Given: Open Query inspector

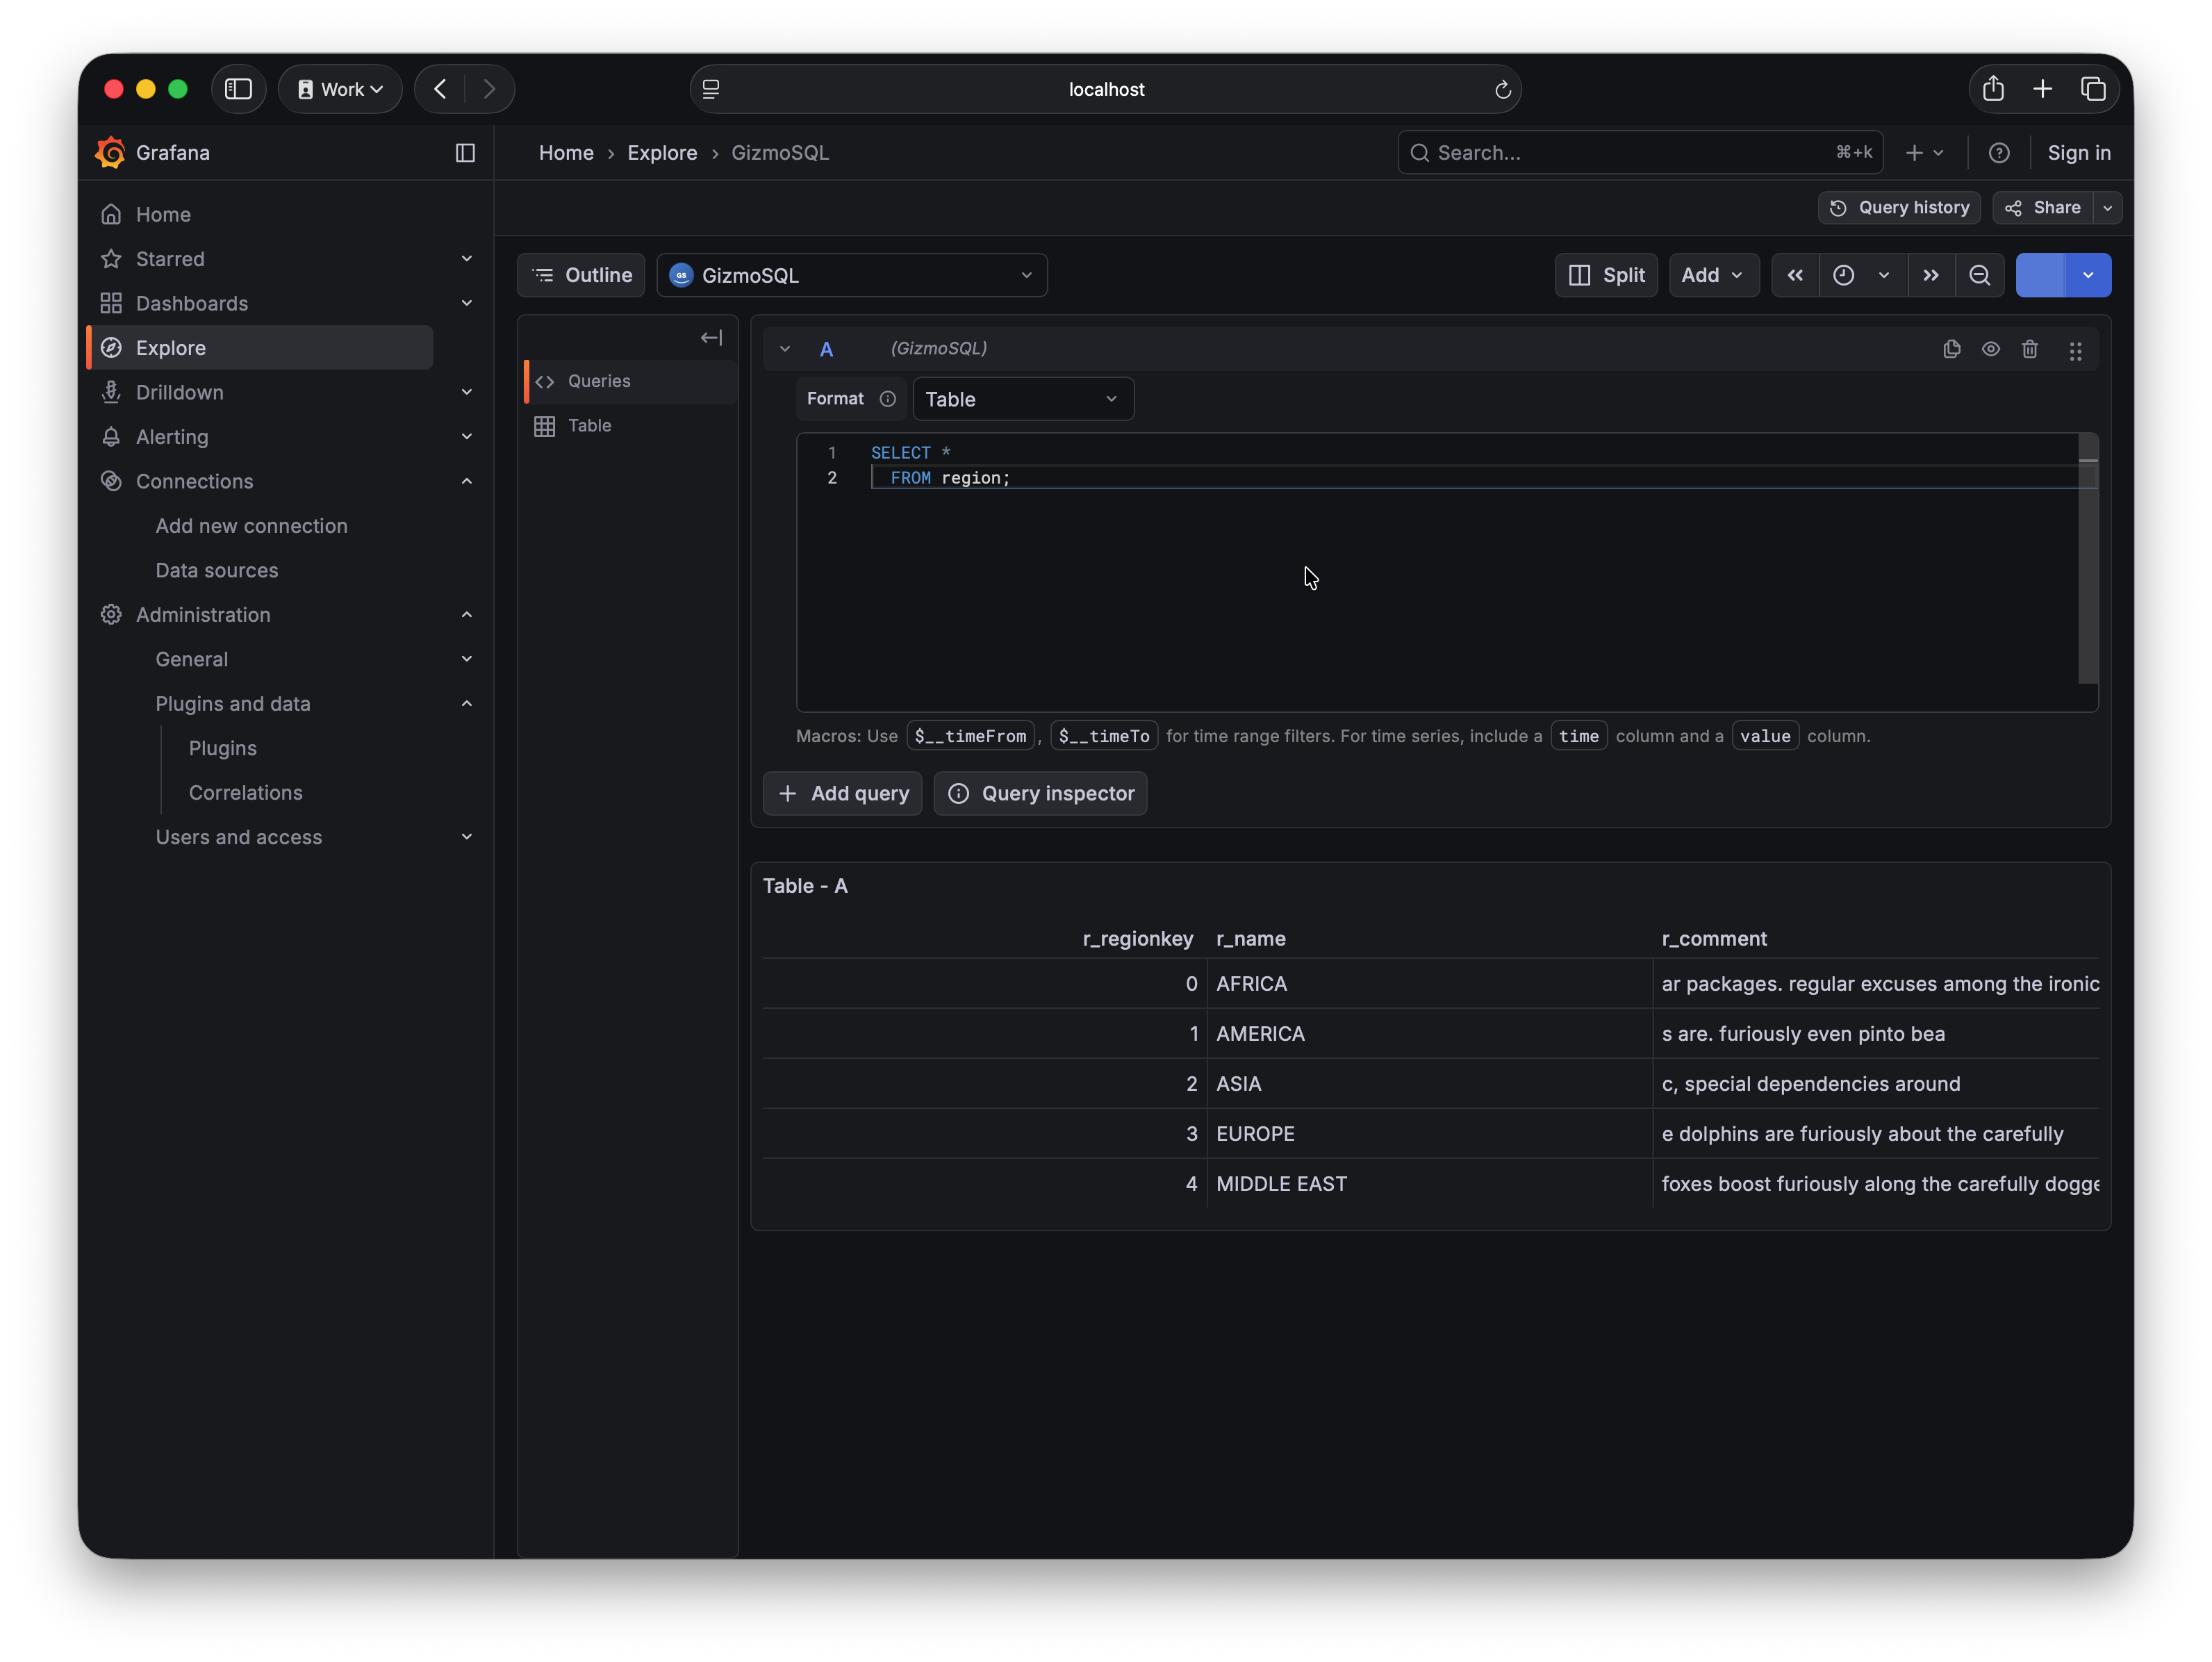Looking at the screenshot, I should [x=1040, y=794].
